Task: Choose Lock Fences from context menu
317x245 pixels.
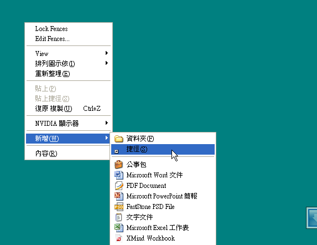Action: (x=69, y=29)
